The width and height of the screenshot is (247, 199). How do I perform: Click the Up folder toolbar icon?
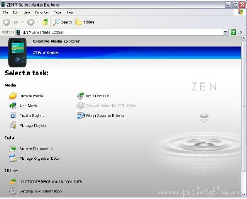pos(46,22)
